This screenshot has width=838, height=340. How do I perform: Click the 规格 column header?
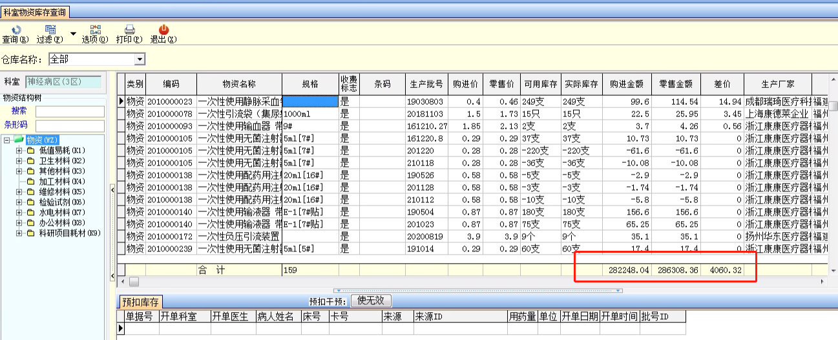tap(310, 84)
